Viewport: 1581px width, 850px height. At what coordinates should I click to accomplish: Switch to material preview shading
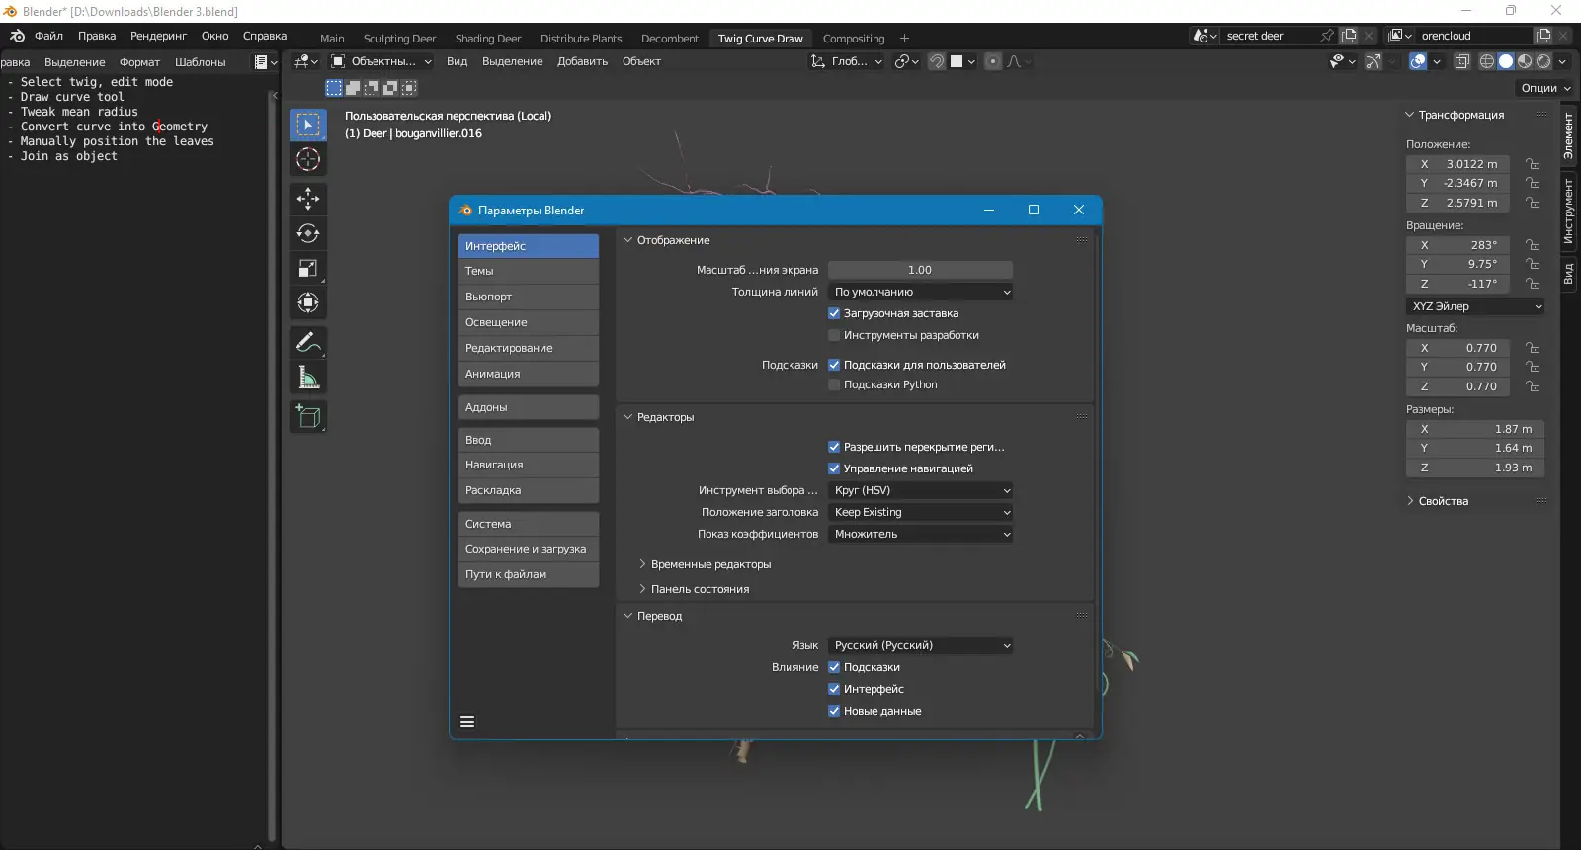(x=1525, y=61)
